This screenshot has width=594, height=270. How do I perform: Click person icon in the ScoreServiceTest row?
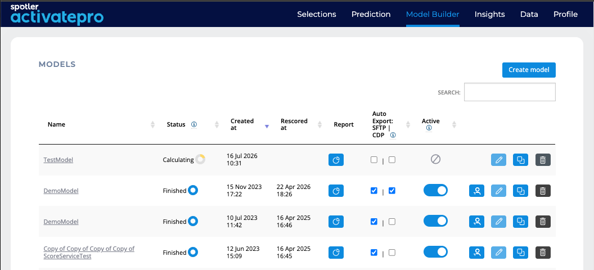[476, 253]
